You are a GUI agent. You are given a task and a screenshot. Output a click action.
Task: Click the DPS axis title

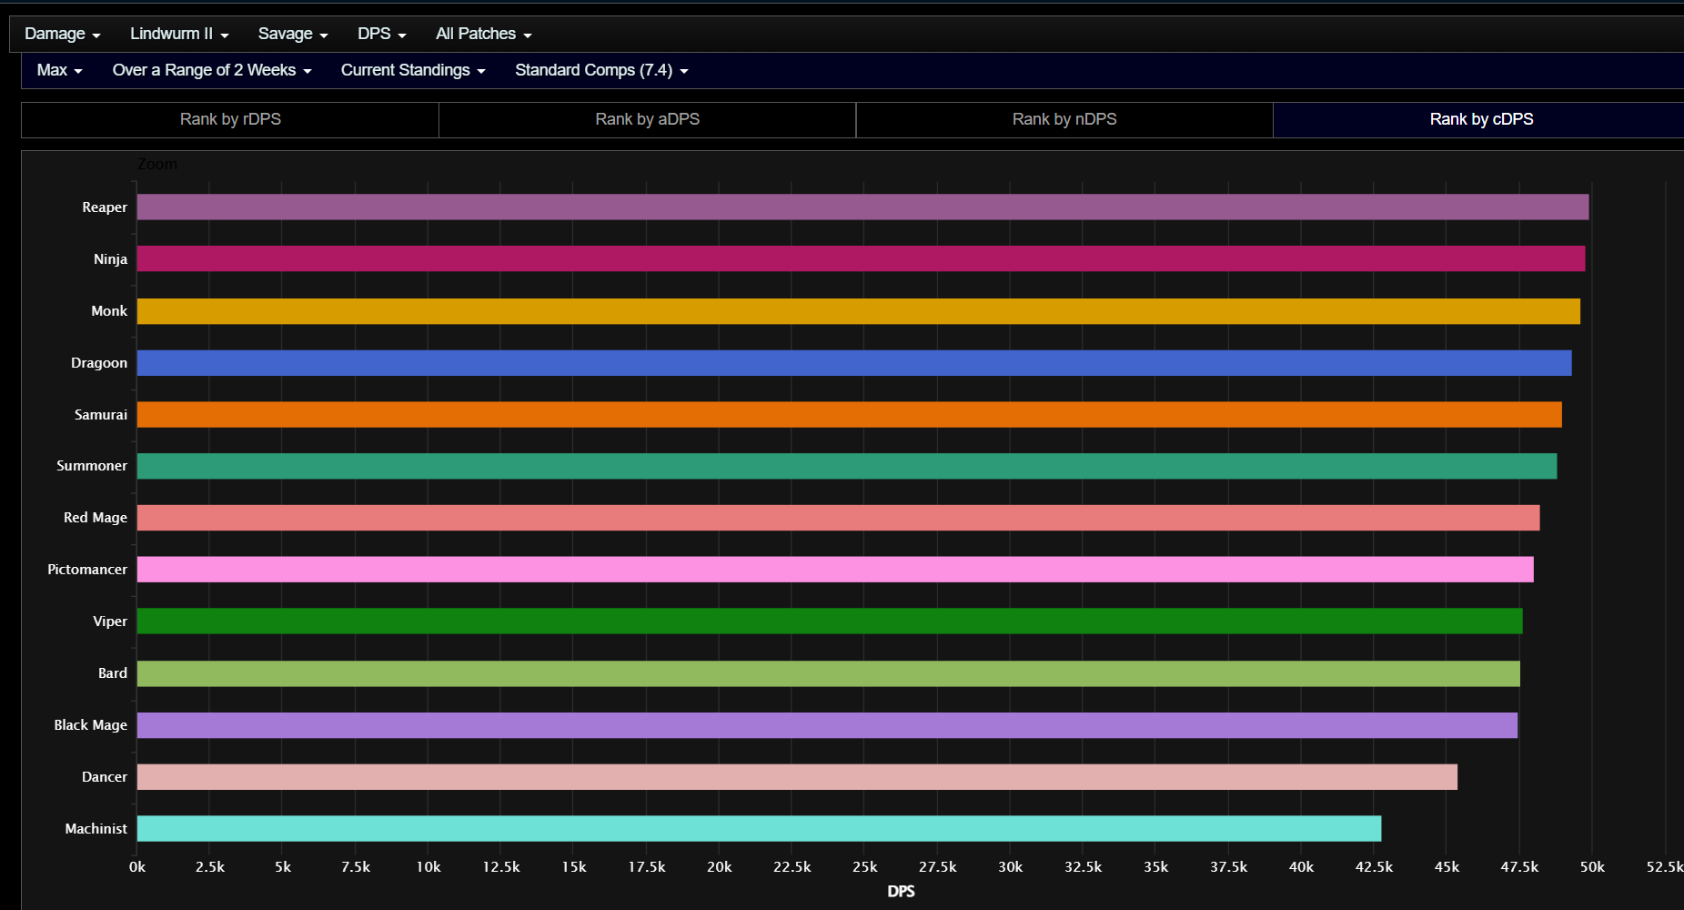coord(901,892)
